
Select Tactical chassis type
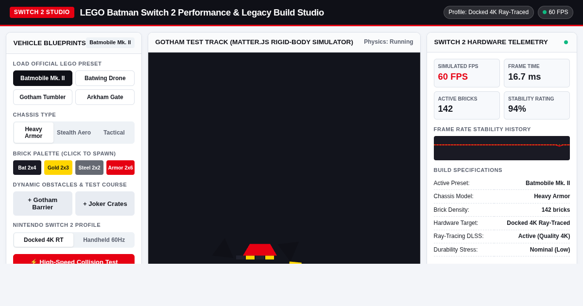pos(114,133)
